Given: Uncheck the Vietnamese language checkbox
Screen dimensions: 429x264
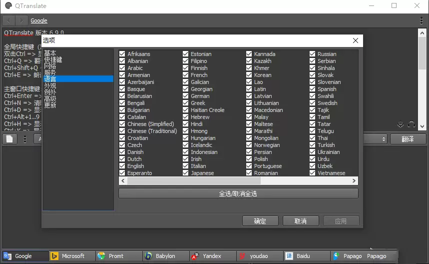Looking at the screenshot, I should [x=312, y=173].
